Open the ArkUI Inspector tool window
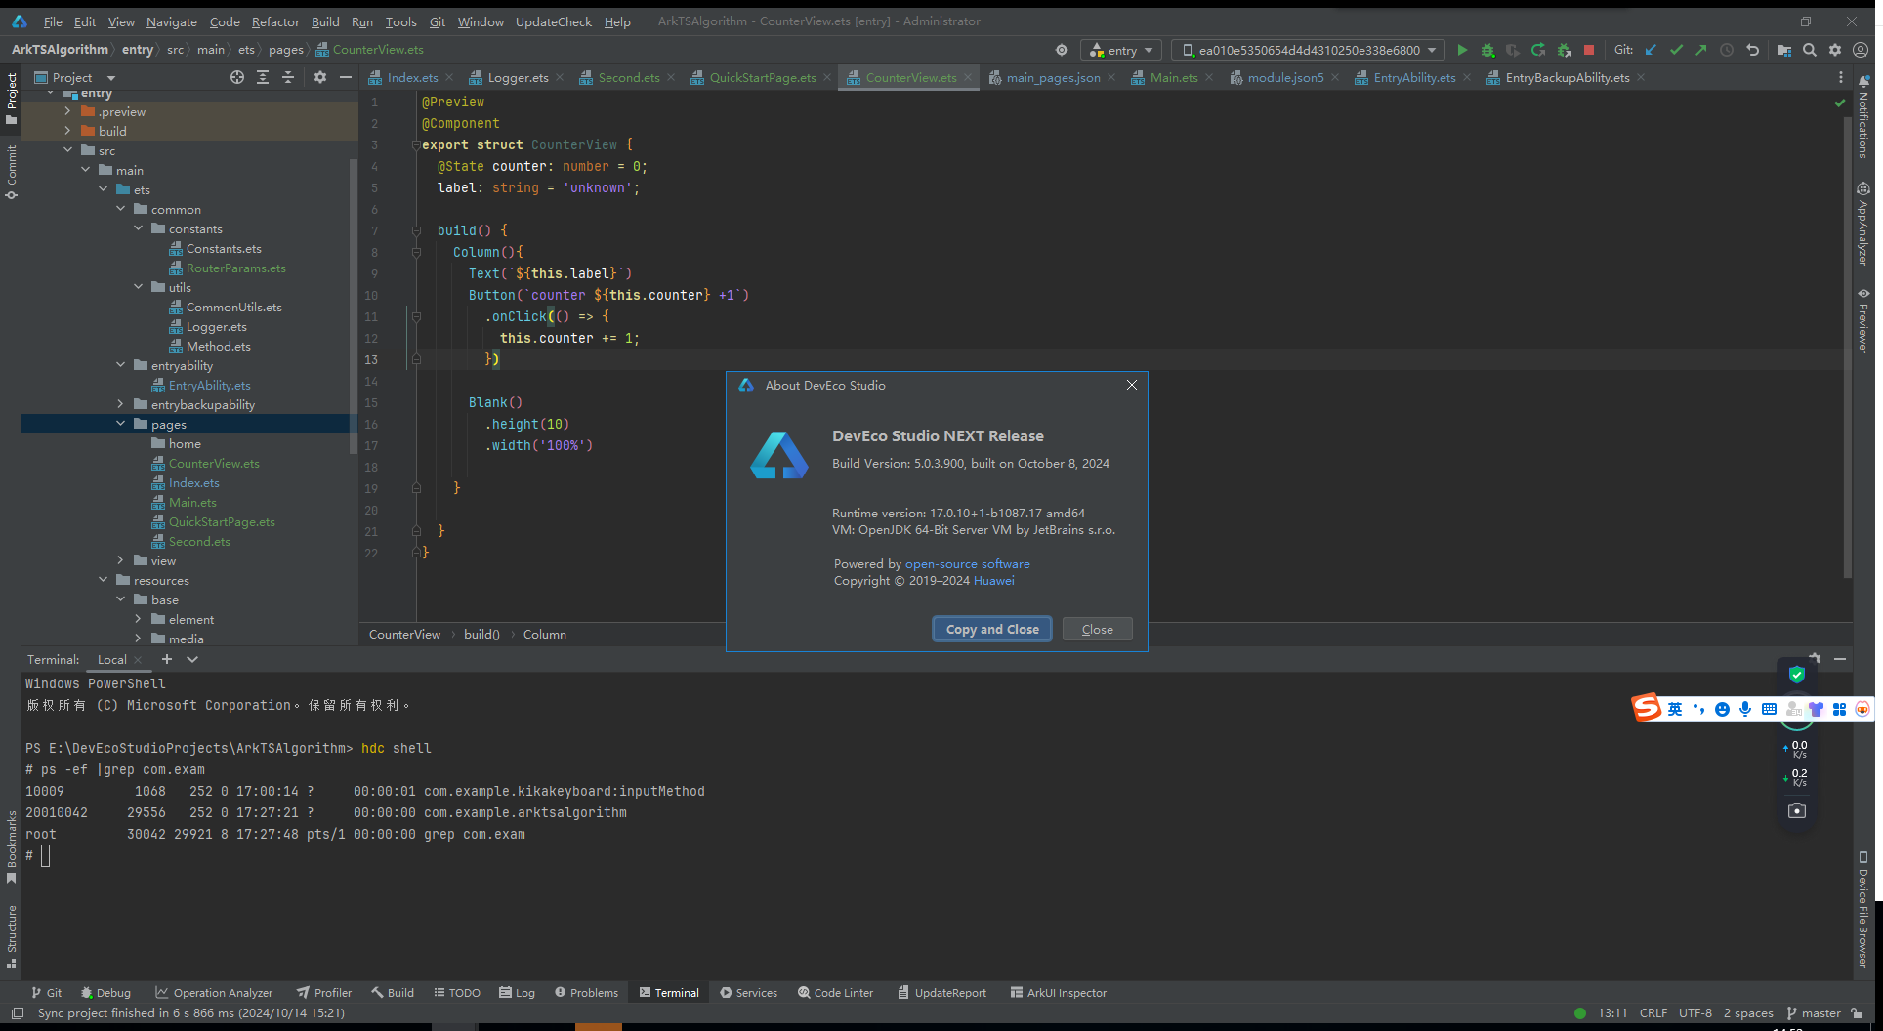The width and height of the screenshot is (1883, 1031). click(x=1059, y=992)
